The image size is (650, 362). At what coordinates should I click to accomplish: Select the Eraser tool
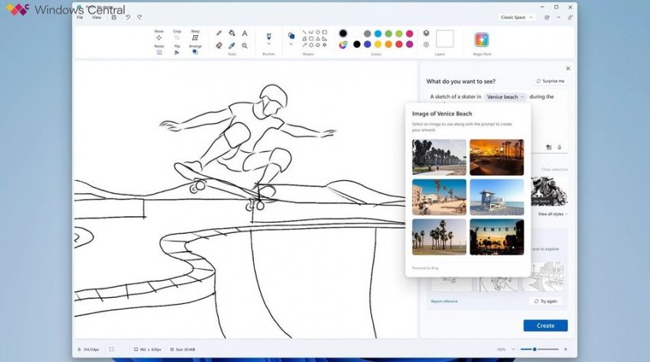(219, 45)
